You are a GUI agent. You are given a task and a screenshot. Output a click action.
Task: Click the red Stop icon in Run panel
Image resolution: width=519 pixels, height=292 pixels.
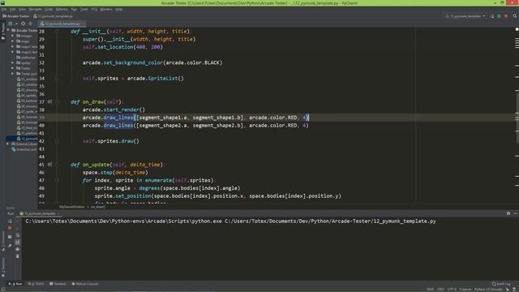10,229
